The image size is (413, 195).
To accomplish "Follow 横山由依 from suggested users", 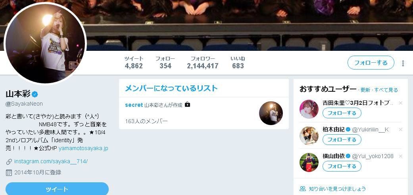I will [342, 166].
